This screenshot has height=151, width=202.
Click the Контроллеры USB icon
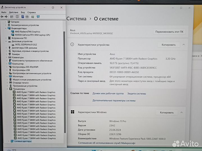click(10, 70)
